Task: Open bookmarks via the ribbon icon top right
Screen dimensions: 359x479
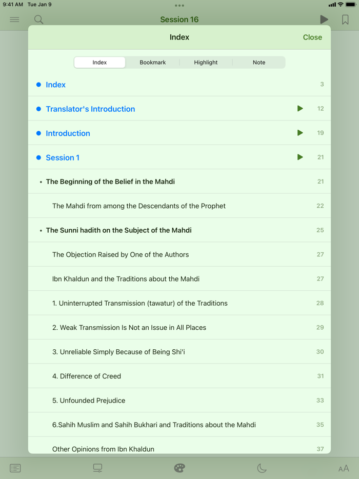Action: 345,19
